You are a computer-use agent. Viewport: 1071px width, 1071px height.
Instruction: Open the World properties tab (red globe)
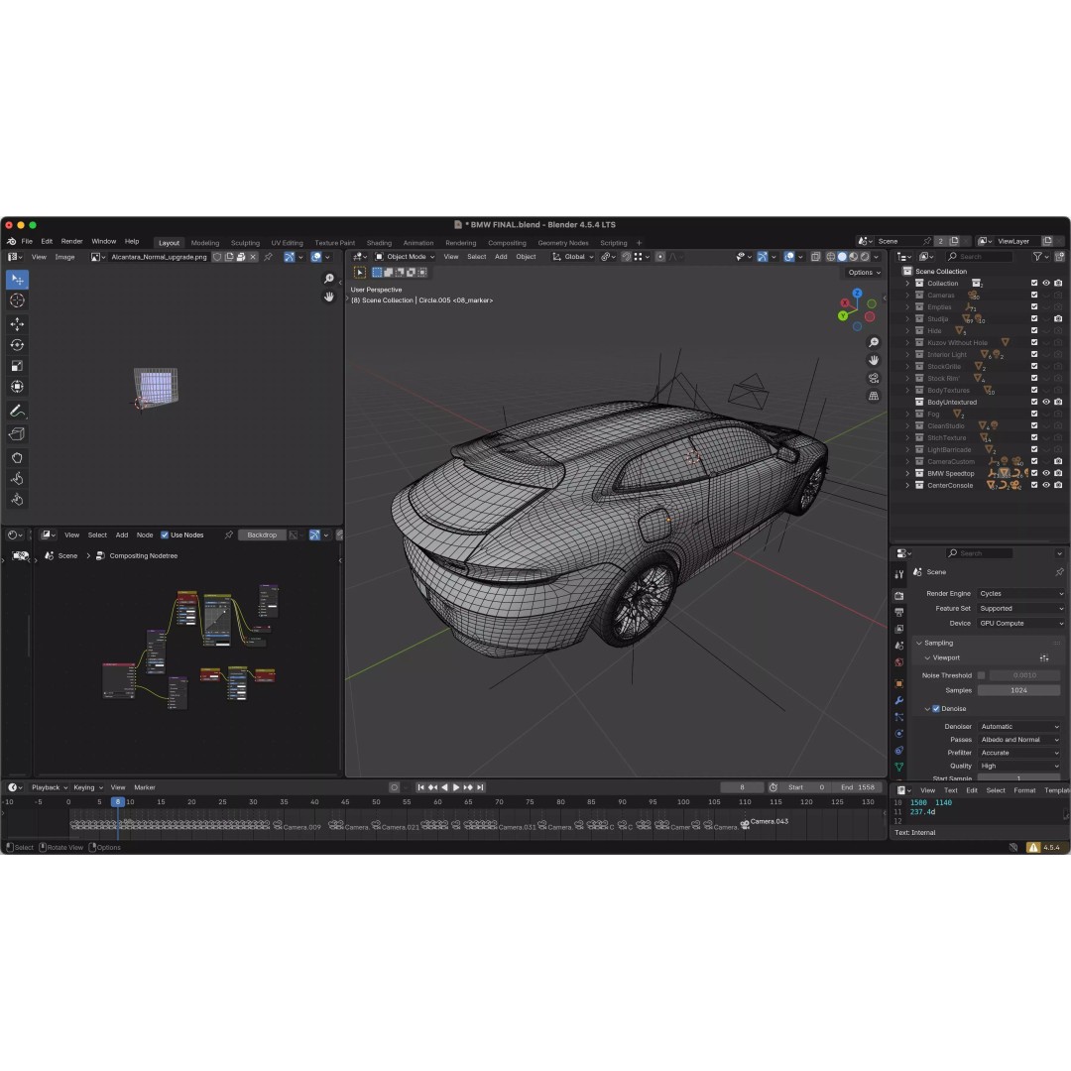click(x=898, y=661)
